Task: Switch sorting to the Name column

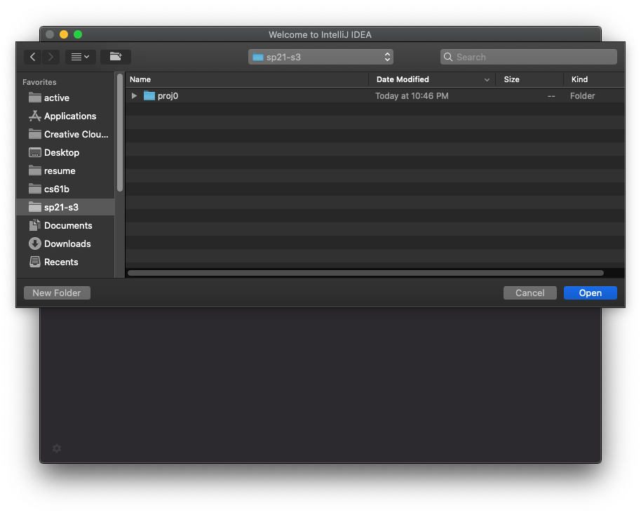Action: point(140,79)
